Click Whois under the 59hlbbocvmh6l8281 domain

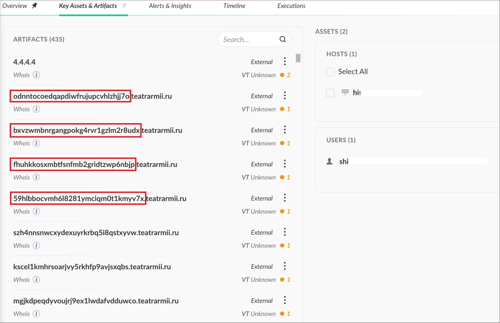click(22, 211)
